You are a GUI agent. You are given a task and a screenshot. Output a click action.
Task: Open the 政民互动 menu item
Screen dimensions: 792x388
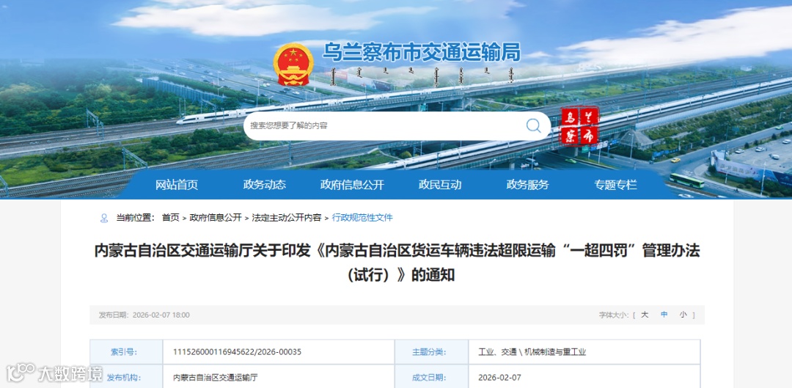[440, 185]
